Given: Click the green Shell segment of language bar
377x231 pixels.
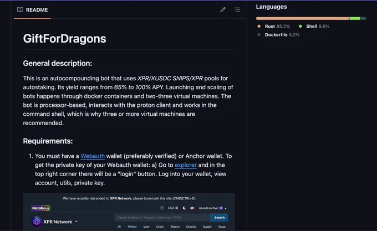Looking at the screenshot, I should point(355,18).
